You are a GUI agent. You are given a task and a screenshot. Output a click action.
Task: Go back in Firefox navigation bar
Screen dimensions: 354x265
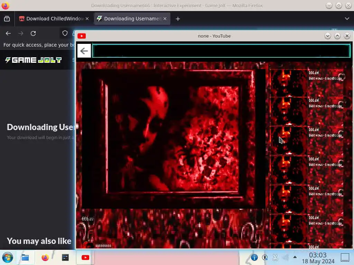coord(8,33)
